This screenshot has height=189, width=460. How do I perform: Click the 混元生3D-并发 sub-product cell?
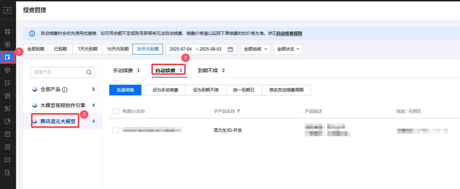click(x=228, y=130)
